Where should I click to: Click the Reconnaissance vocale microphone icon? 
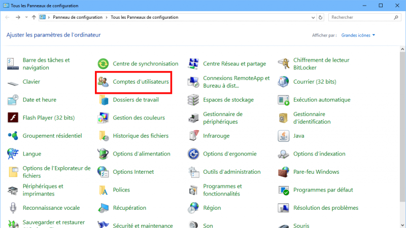13,208
